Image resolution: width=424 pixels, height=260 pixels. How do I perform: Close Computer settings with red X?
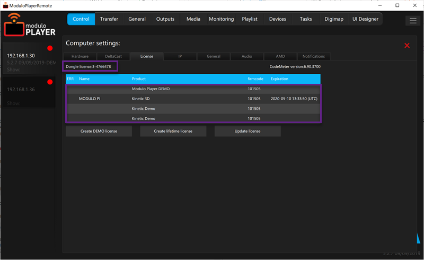pos(407,46)
